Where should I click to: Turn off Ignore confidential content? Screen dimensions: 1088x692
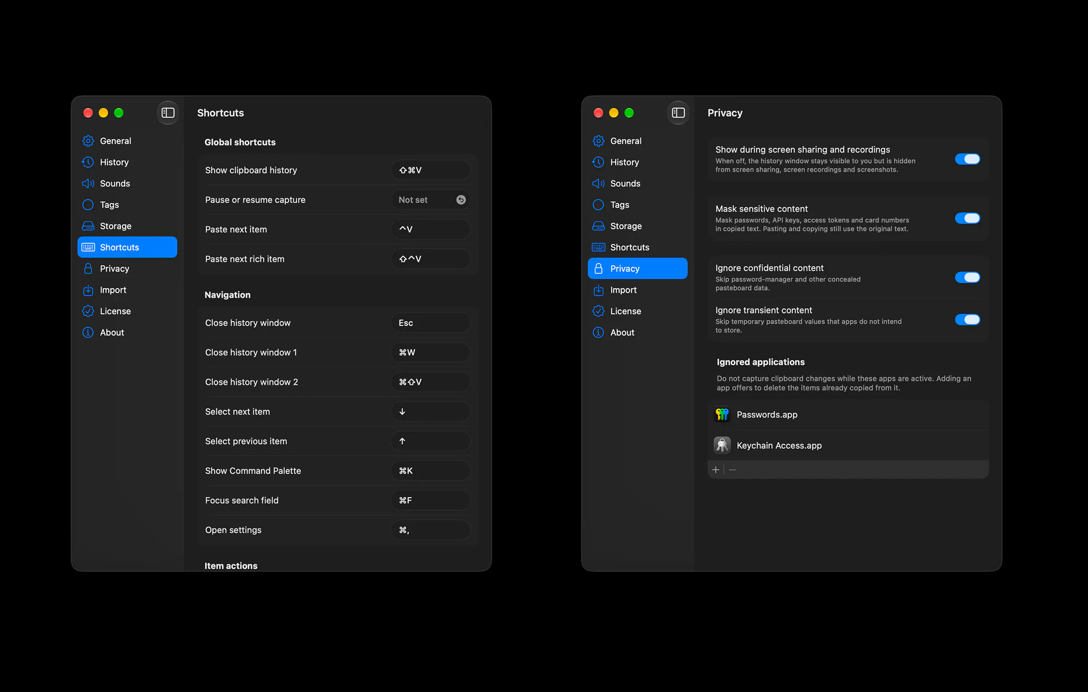[967, 278]
